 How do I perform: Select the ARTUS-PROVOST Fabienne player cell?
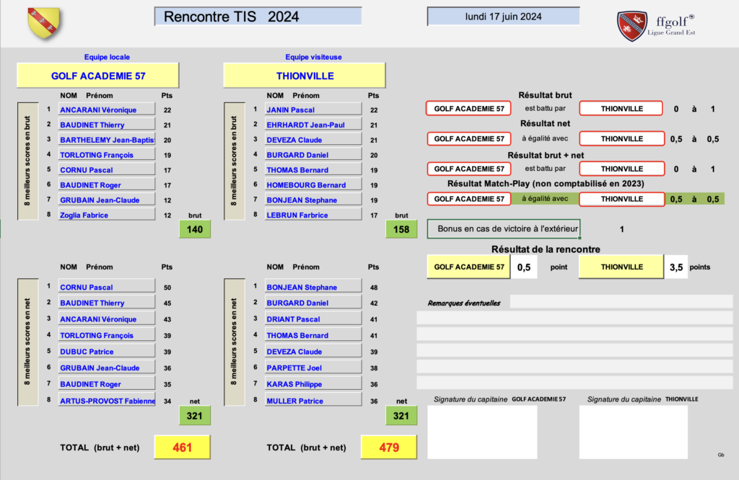coord(106,401)
